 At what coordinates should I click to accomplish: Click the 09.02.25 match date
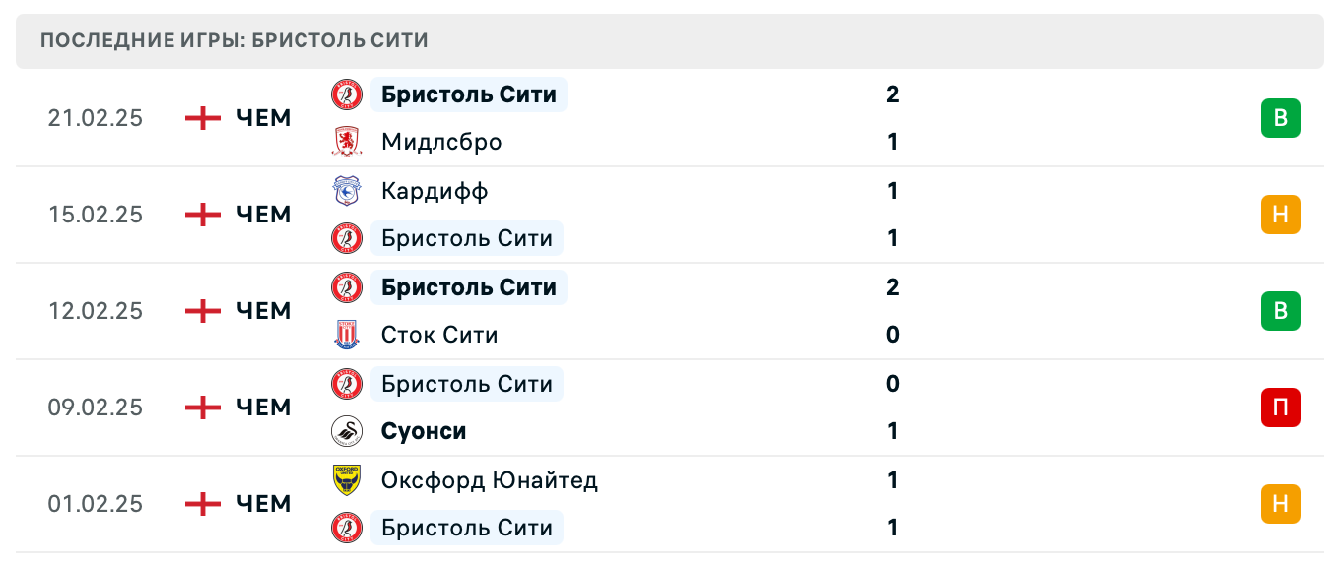tap(96, 408)
